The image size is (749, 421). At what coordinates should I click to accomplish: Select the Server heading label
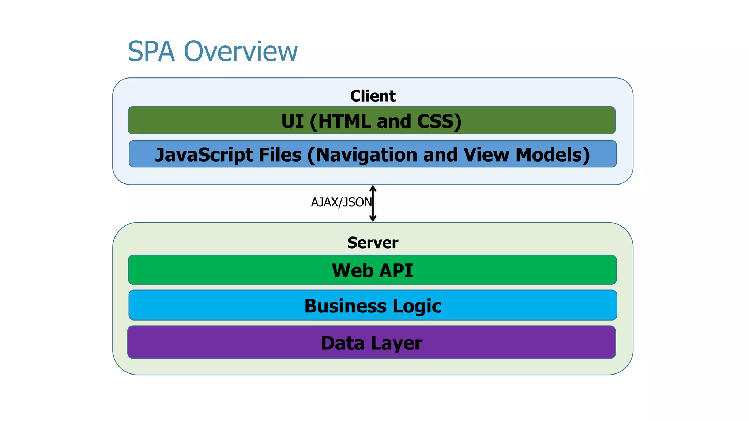[372, 243]
